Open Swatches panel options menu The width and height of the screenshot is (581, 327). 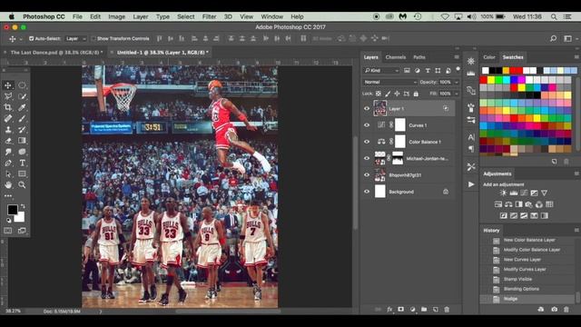[x=576, y=57]
